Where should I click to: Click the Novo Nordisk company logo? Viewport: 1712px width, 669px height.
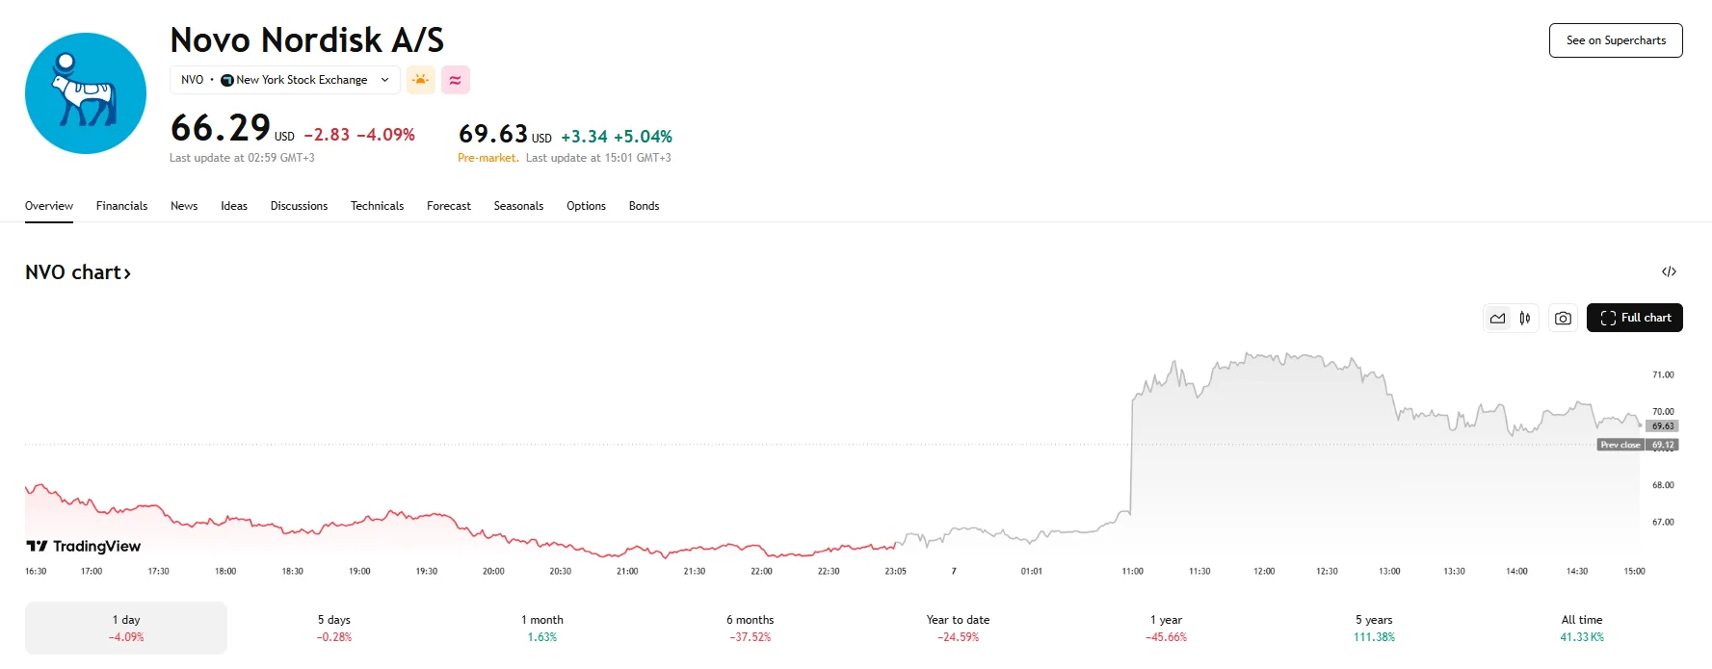tap(86, 93)
